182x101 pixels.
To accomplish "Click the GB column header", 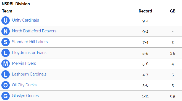I will 173,11.
